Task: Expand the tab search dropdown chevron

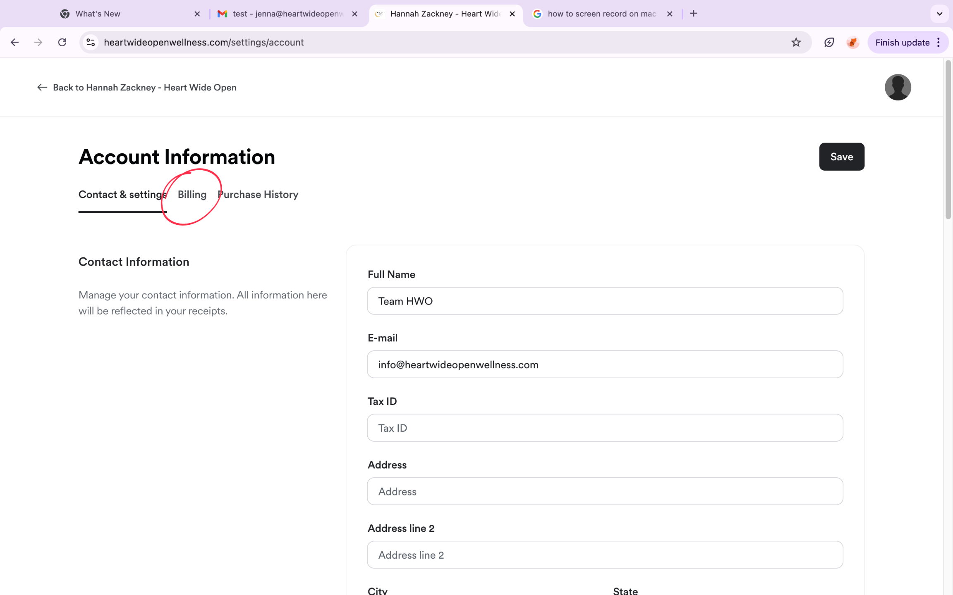Action: pos(939,14)
